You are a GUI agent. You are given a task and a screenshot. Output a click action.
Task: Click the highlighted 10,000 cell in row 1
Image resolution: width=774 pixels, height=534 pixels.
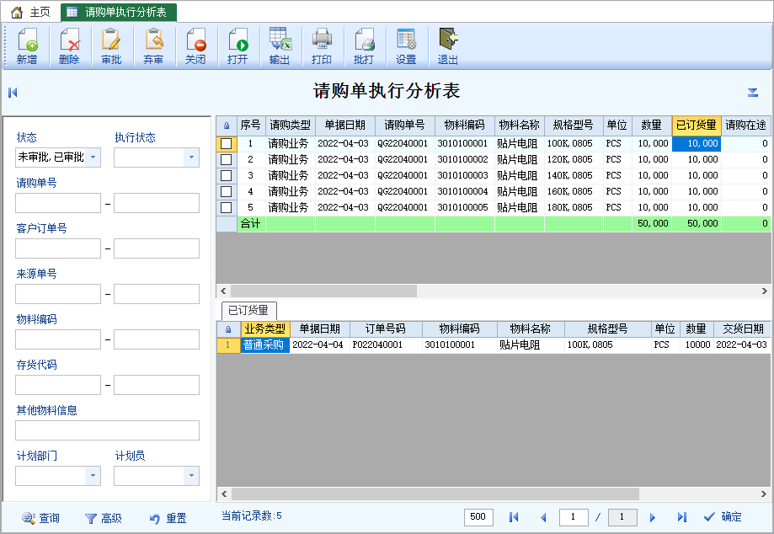696,144
